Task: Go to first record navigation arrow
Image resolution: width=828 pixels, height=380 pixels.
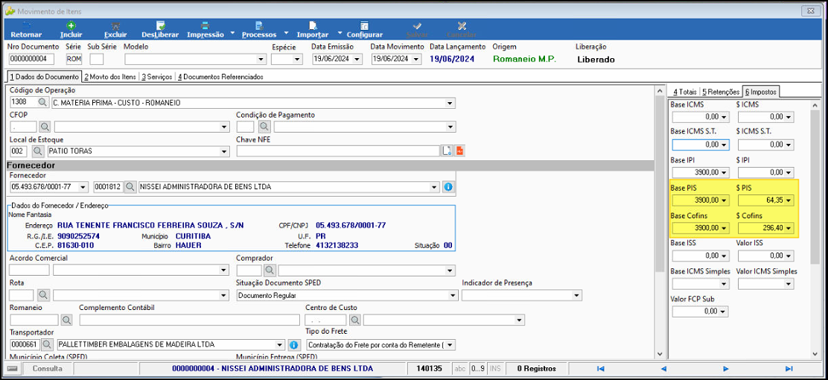Action: click(600, 368)
